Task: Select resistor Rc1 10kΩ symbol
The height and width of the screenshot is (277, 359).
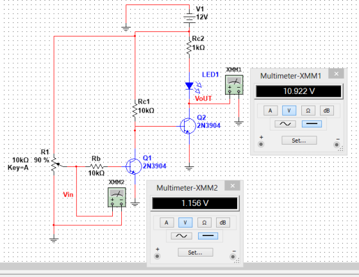Action: (x=135, y=111)
